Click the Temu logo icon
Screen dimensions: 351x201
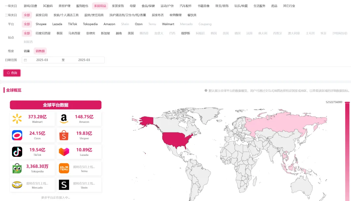coord(64,169)
